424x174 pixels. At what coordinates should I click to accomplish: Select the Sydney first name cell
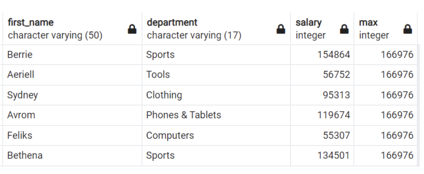pyautogui.click(x=23, y=95)
